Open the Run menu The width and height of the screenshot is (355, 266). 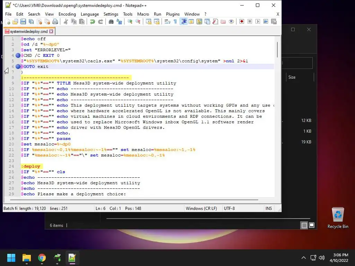pos(158,14)
